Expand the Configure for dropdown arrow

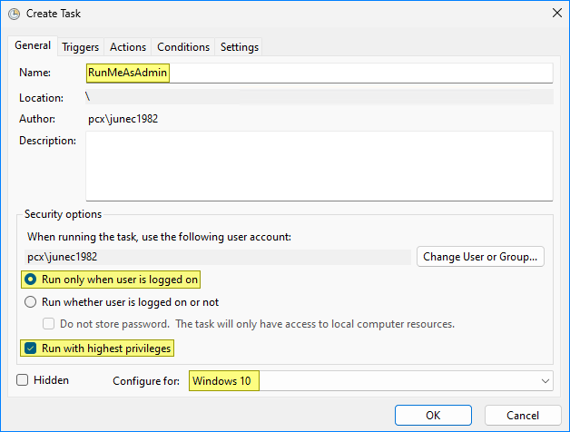click(545, 381)
